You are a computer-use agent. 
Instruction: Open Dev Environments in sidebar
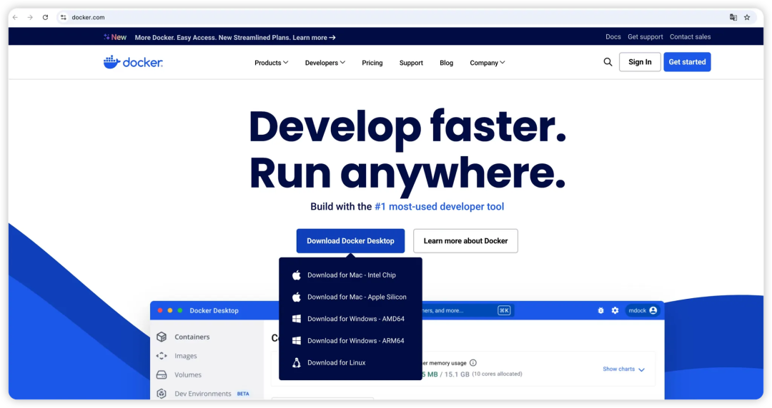(x=203, y=394)
